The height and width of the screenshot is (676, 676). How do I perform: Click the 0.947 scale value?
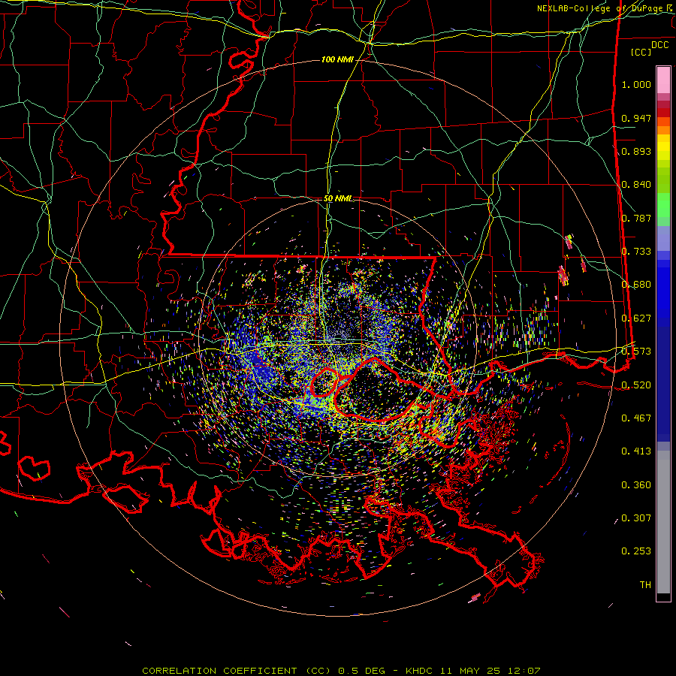click(636, 118)
